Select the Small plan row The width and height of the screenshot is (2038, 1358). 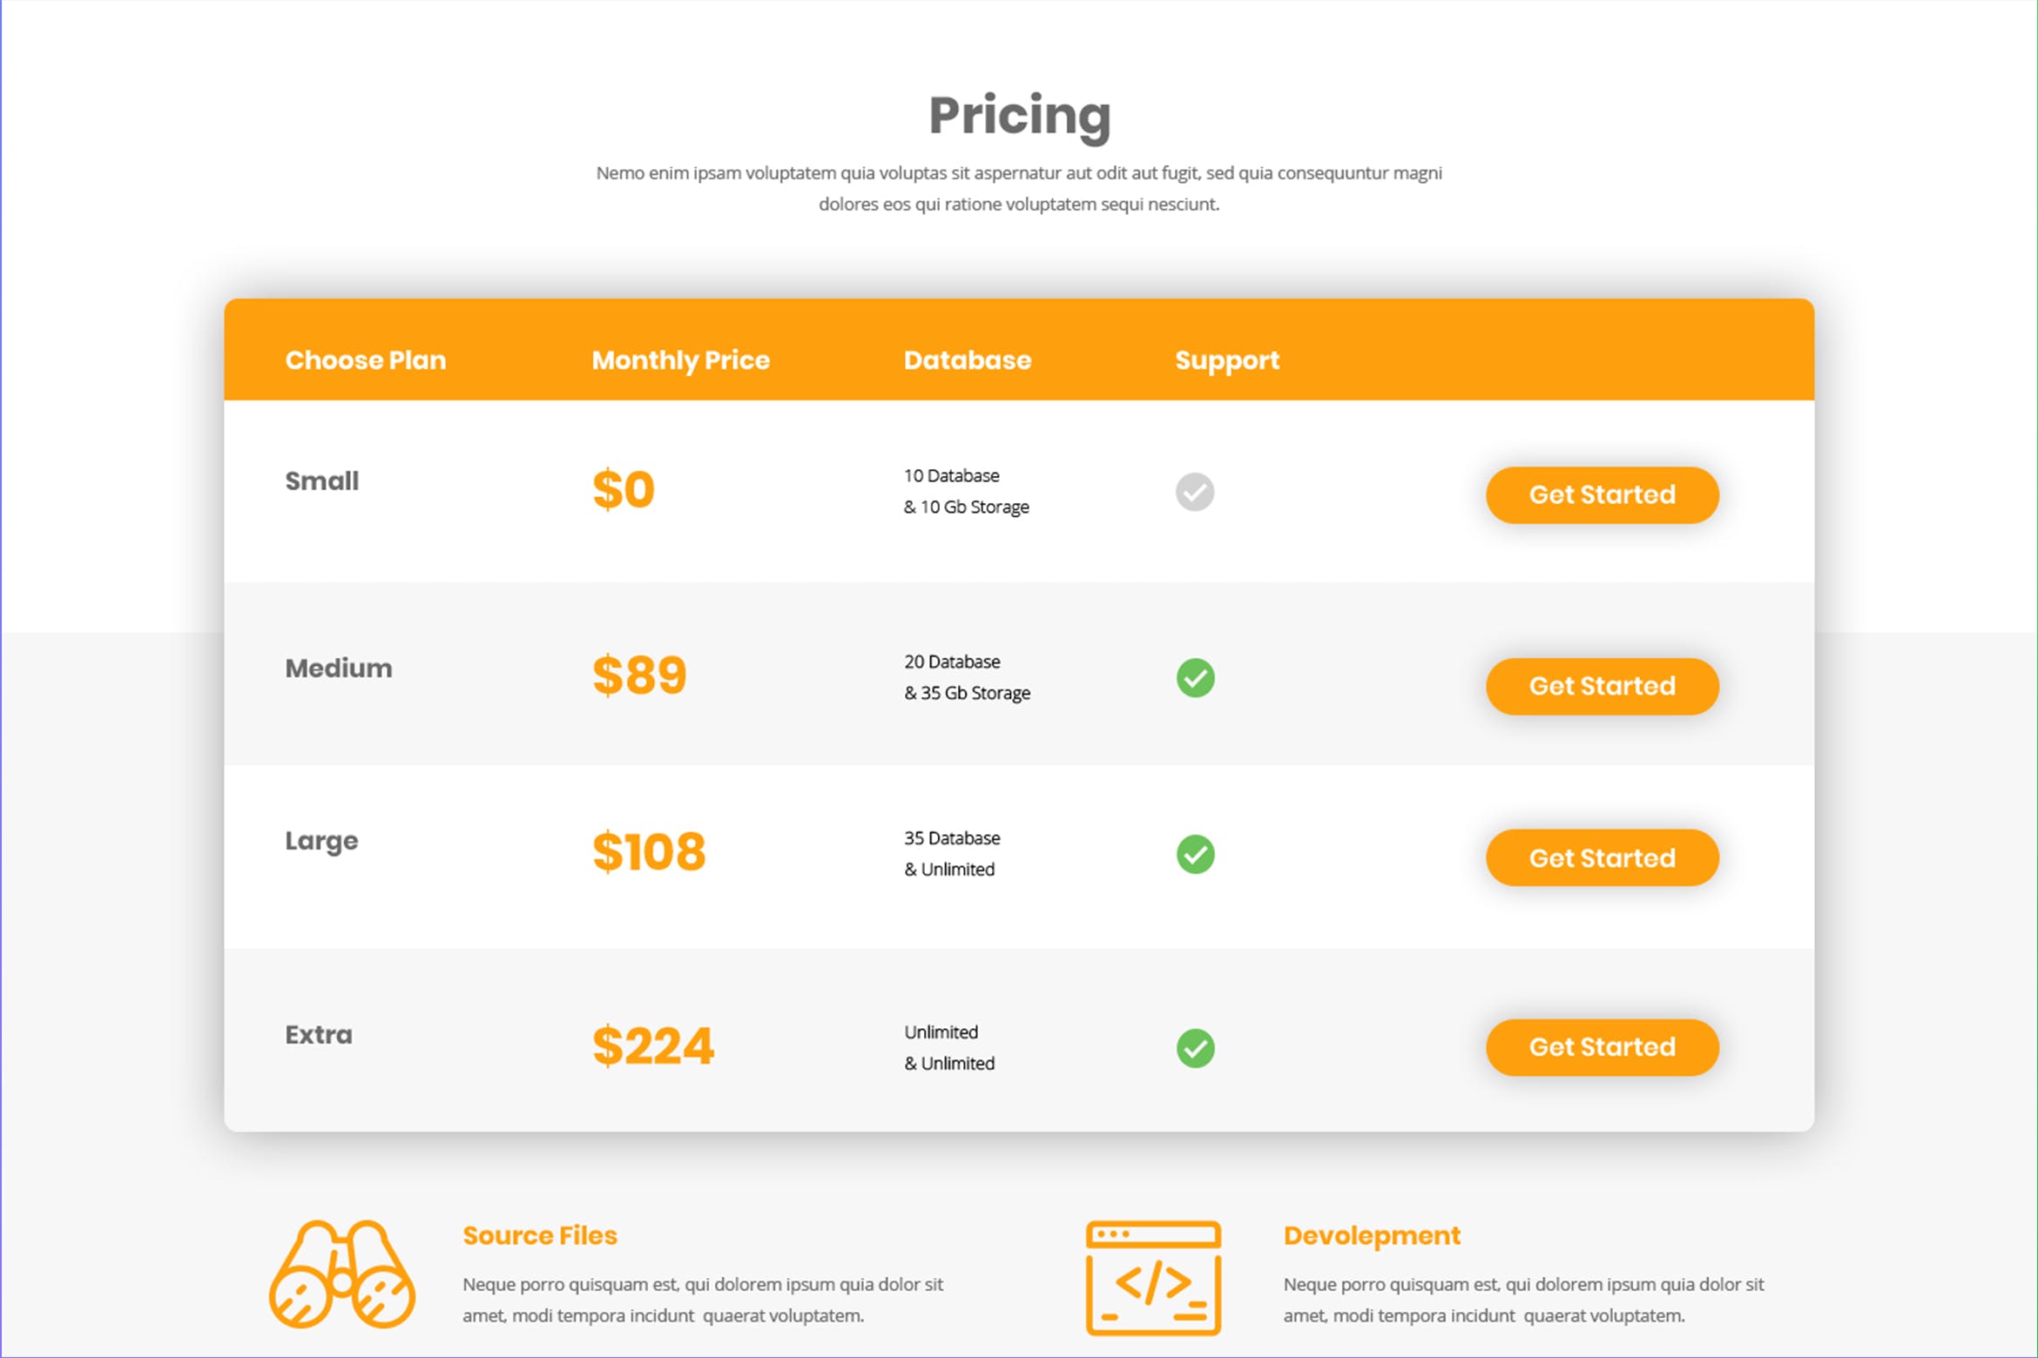pos(322,481)
